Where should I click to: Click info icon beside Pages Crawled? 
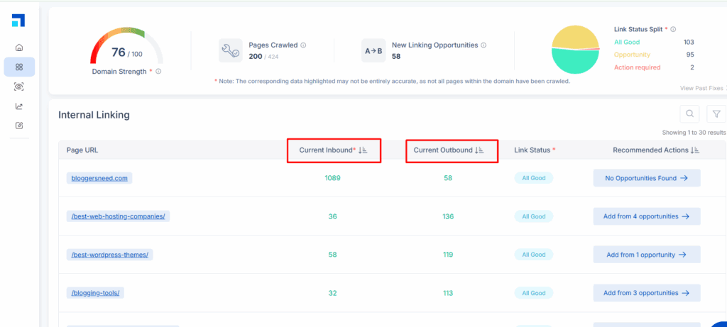click(303, 45)
